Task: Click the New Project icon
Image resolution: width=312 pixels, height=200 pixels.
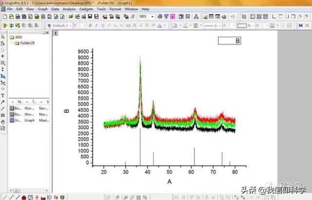Action: click(x=5, y=17)
